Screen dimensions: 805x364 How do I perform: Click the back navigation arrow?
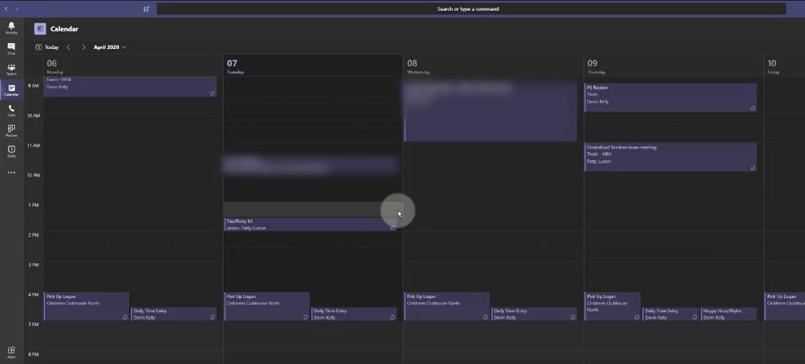[6, 9]
